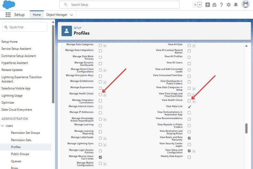The height and width of the screenshot is (169, 253).
Task: Open Optimizer in sidebar
Action: tap(8, 102)
